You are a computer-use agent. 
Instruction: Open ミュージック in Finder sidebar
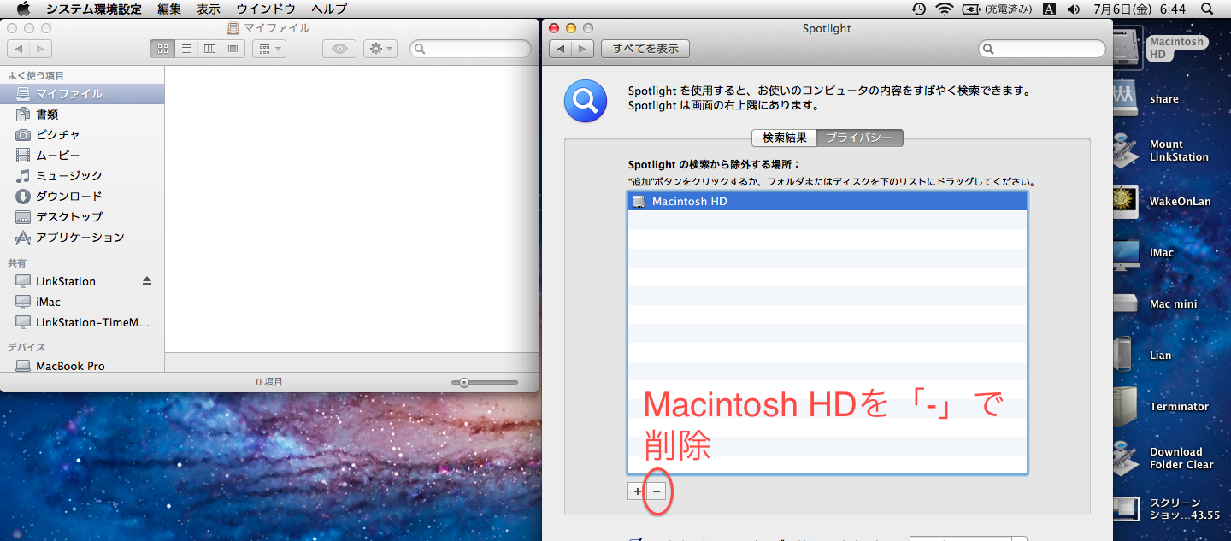(x=82, y=176)
